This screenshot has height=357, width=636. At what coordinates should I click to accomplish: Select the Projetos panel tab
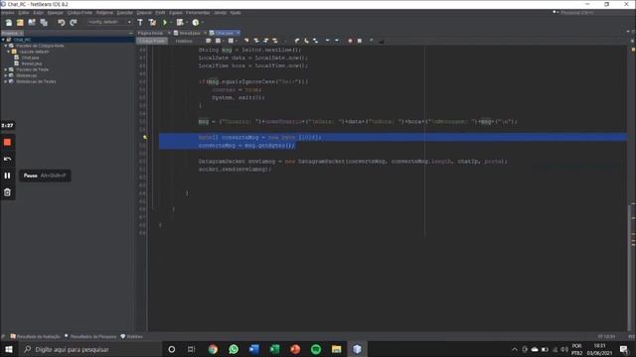[x=12, y=33]
